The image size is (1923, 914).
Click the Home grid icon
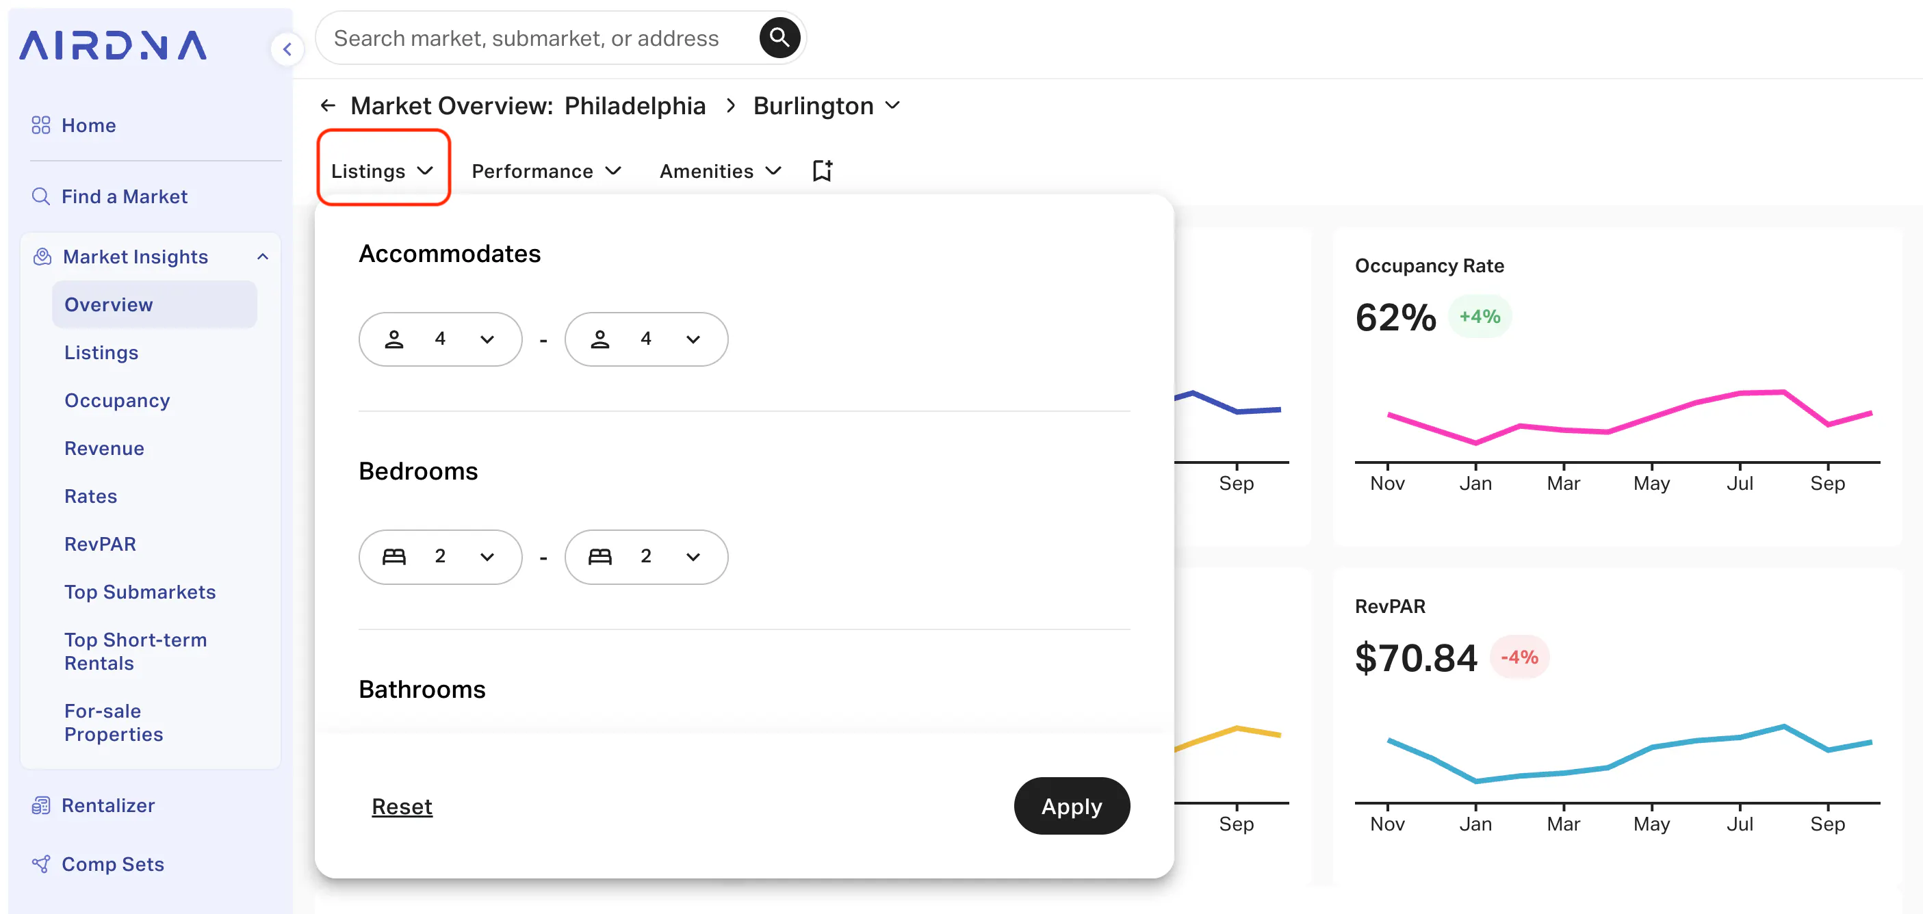(x=41, y=125)
